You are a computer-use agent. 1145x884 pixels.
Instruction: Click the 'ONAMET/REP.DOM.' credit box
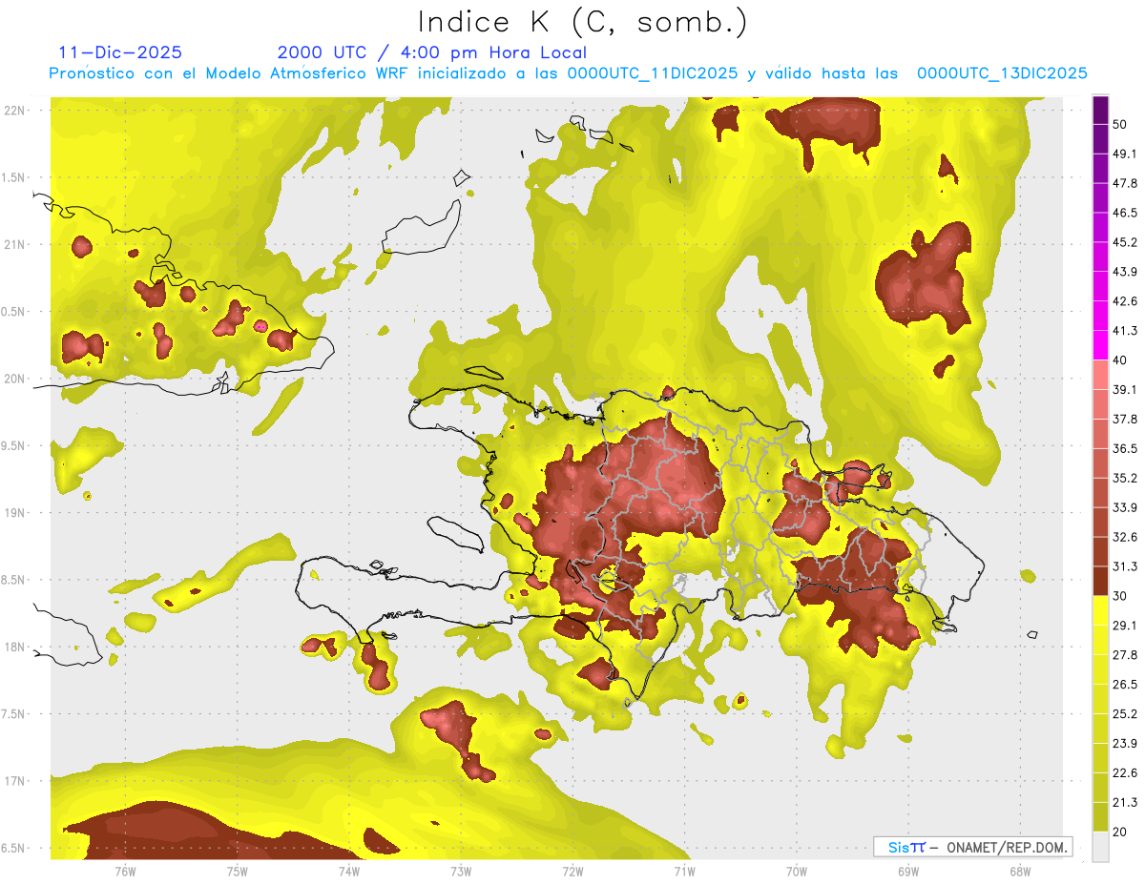tap(973, 847)
